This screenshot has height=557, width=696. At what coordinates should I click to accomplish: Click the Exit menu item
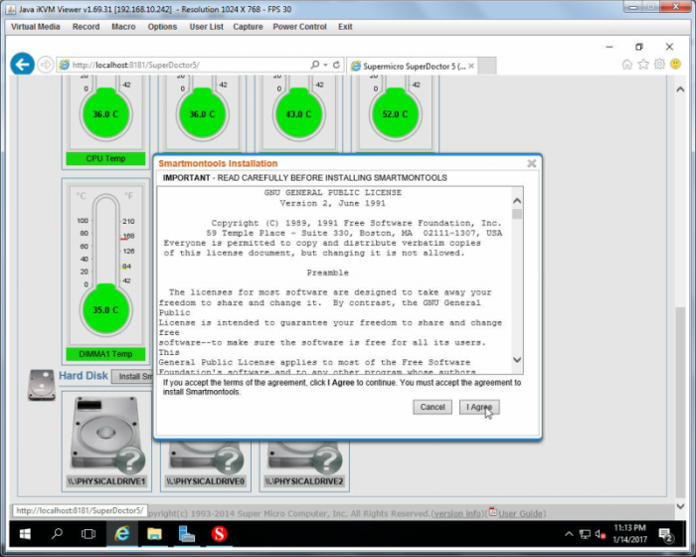[x=345, y=27]
